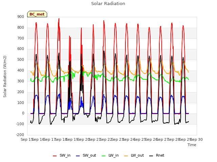Click the Sep 30 x-axis tick label

pos(197,139)
